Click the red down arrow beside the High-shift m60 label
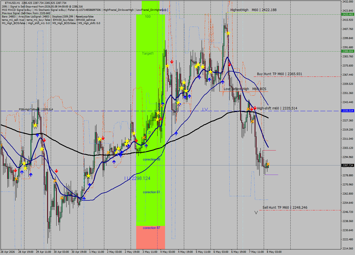This screenshot has height=255, width=355. [255, 108]
